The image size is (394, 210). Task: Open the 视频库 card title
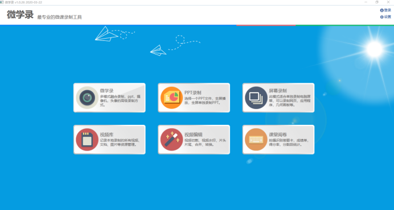coord(106,135)
